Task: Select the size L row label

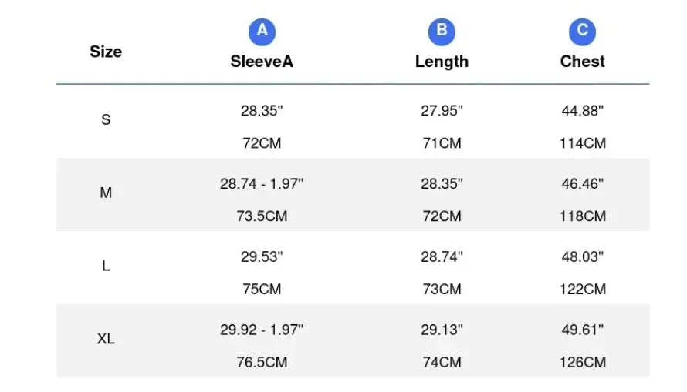Action: click(x=106, y=266)
